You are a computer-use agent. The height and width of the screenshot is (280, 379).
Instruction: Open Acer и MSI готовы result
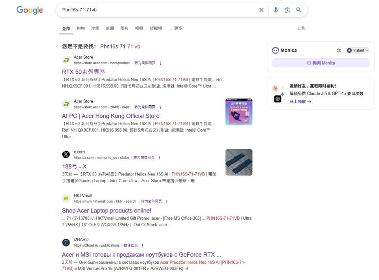(141, 255)
